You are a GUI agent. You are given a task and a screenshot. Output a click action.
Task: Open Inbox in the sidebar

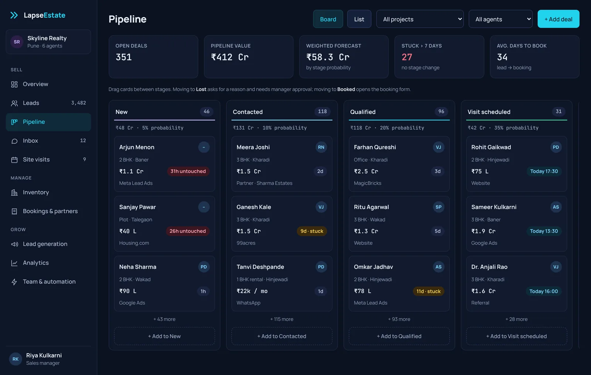[48, 141]
